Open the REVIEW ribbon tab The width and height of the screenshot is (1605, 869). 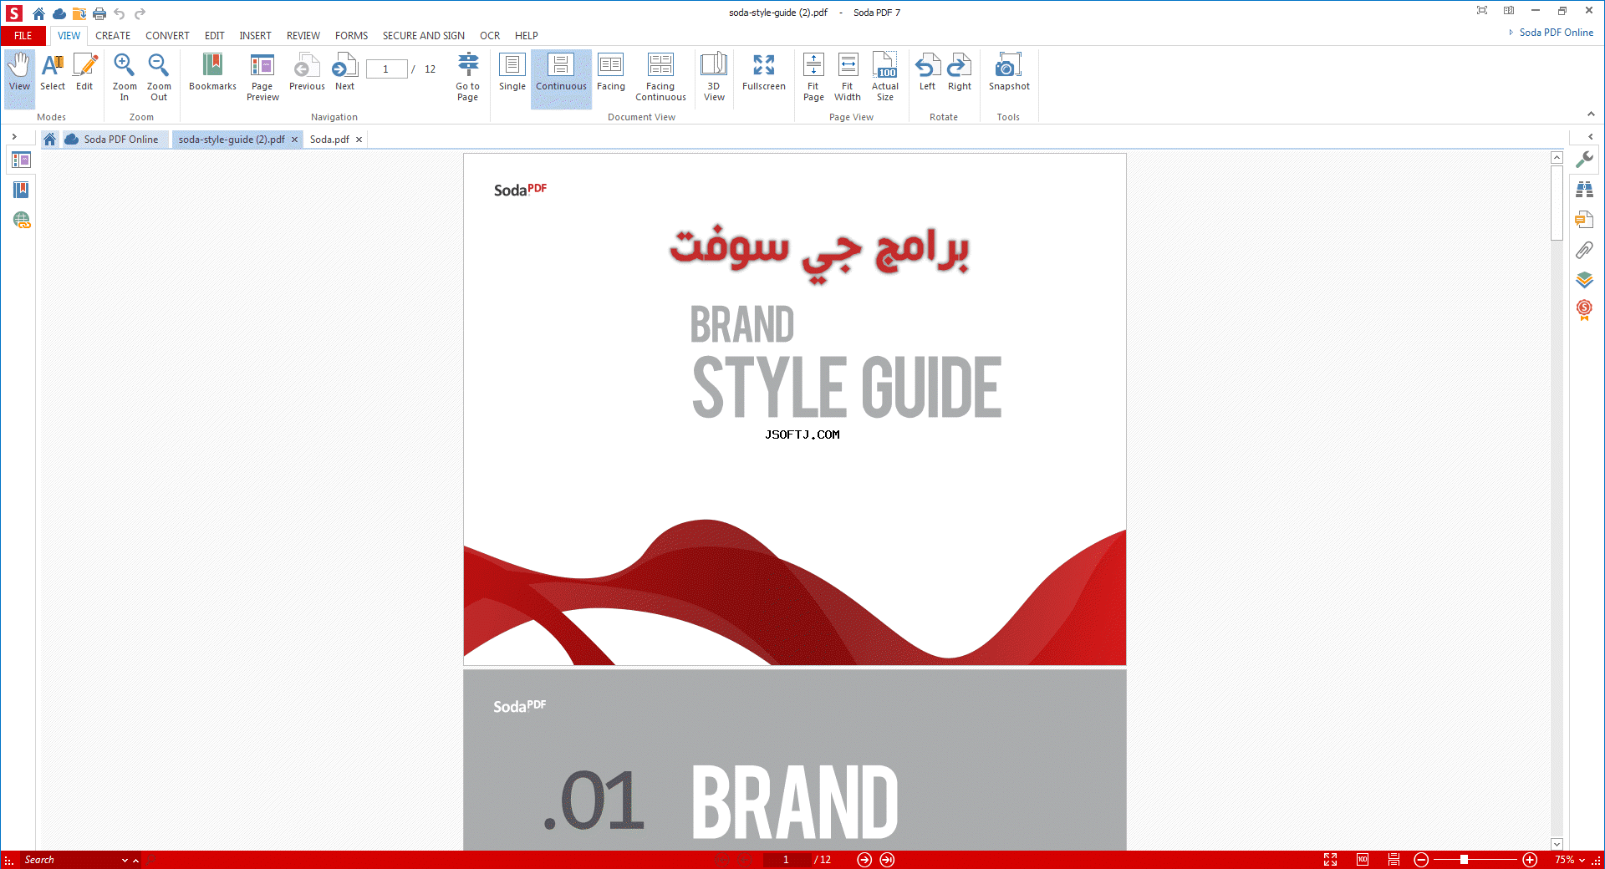pos(303,36)
